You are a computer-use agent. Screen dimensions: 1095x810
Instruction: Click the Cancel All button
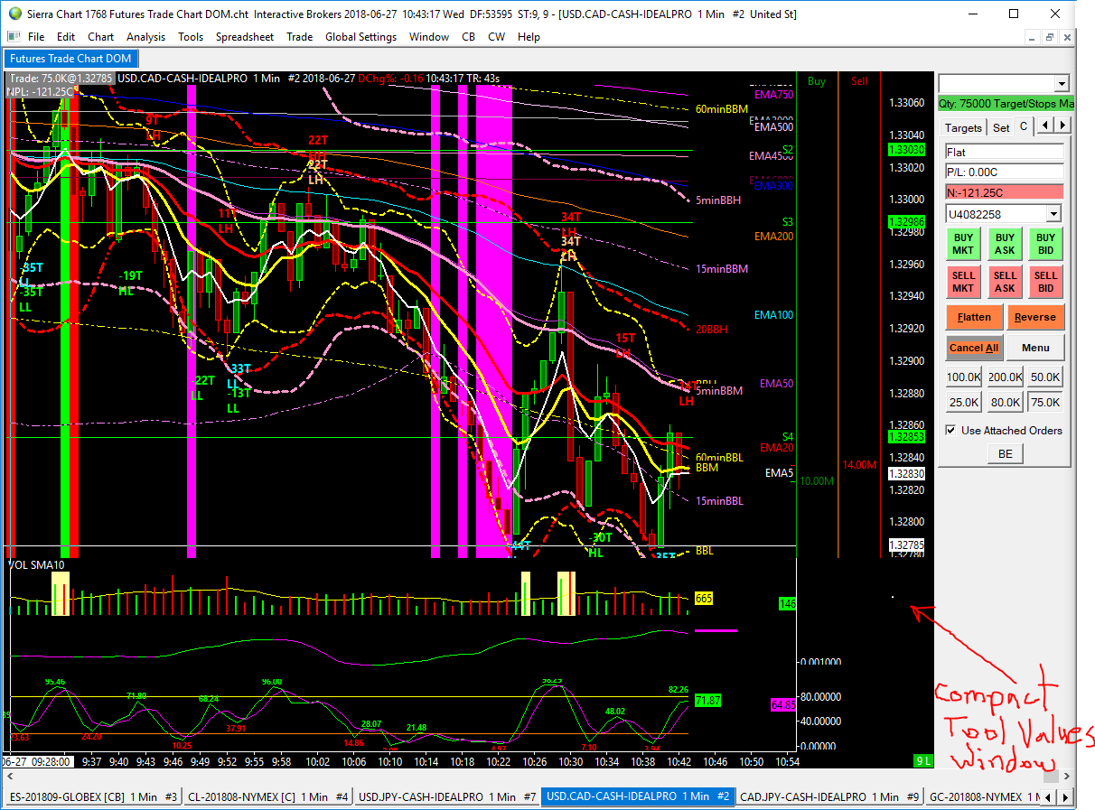(x=974, y=348)
